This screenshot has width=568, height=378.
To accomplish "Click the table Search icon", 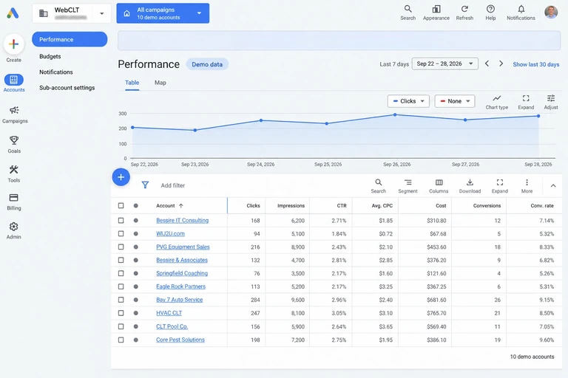I will pos(378,182).
